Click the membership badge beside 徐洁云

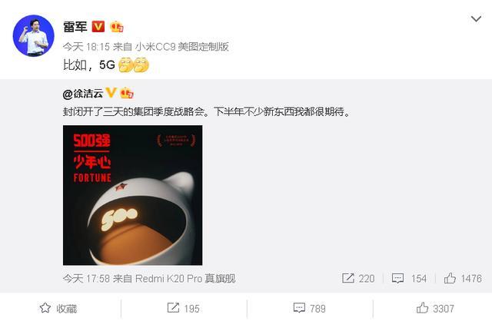tap(127, 93)
